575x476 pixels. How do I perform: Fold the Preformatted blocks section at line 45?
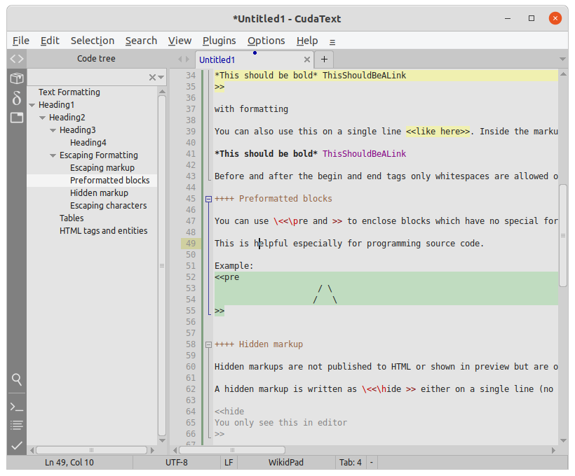coord(208,199)
